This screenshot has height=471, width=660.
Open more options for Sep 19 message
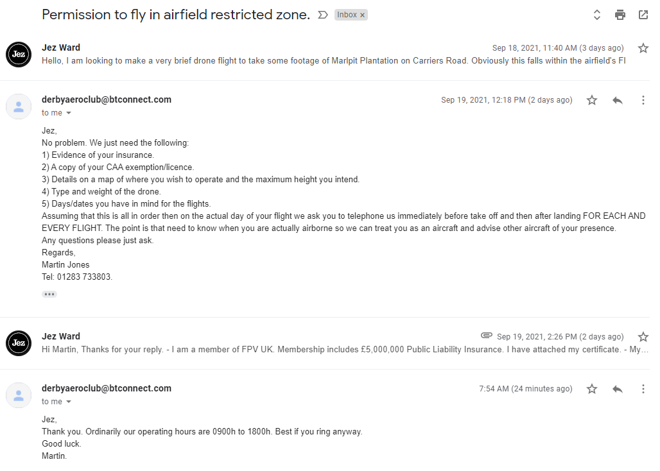point(643,100)
